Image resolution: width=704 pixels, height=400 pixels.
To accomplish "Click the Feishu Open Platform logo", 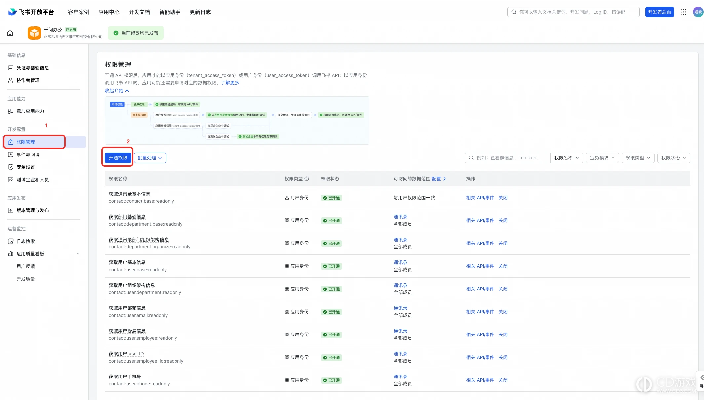I will 31,12.
